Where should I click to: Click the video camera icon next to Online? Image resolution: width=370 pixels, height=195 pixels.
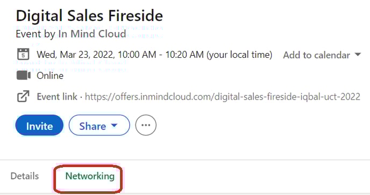click(x=23, y=76)
